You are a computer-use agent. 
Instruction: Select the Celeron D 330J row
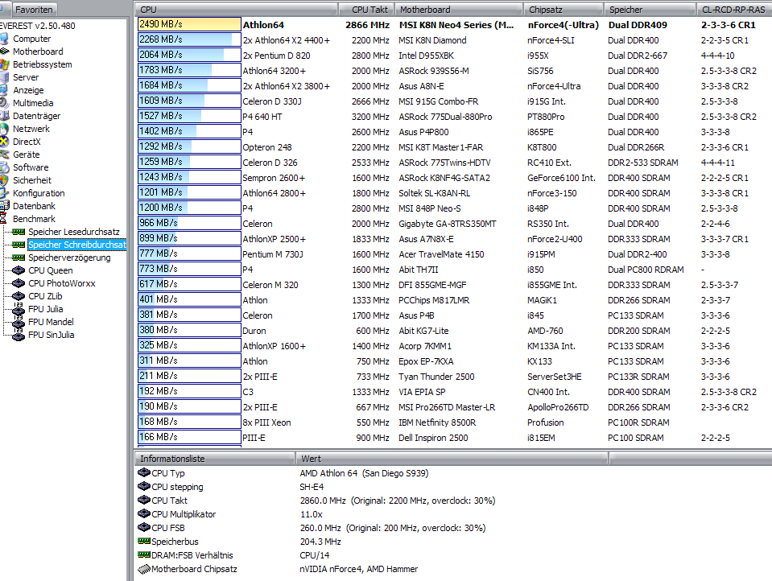click(x=453, y=101)
